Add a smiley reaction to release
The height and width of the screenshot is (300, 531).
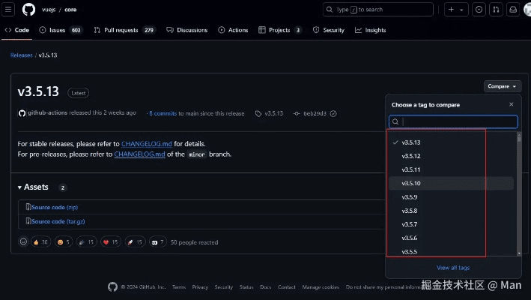[x=23, y=242]
